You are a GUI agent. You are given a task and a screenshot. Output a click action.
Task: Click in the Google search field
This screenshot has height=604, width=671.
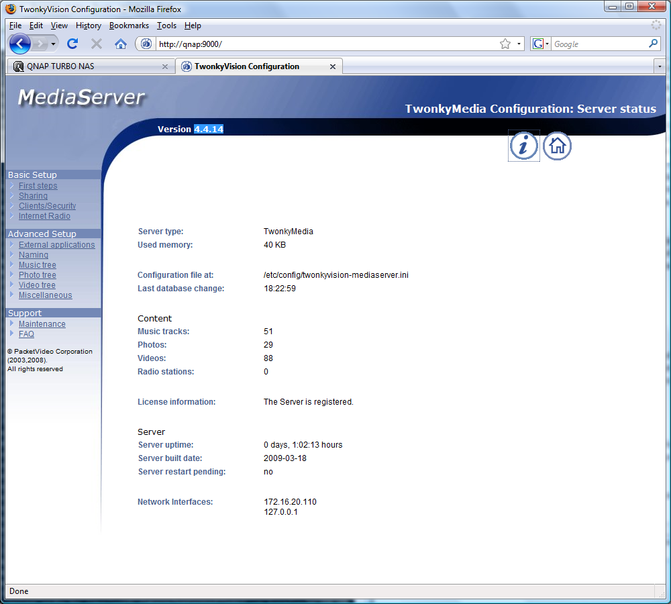[x=600, y=44]
